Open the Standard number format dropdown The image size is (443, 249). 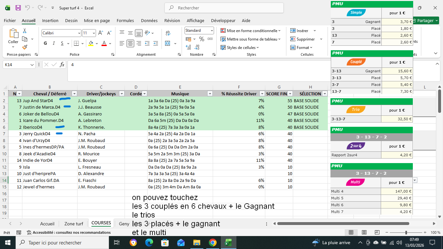212,30
